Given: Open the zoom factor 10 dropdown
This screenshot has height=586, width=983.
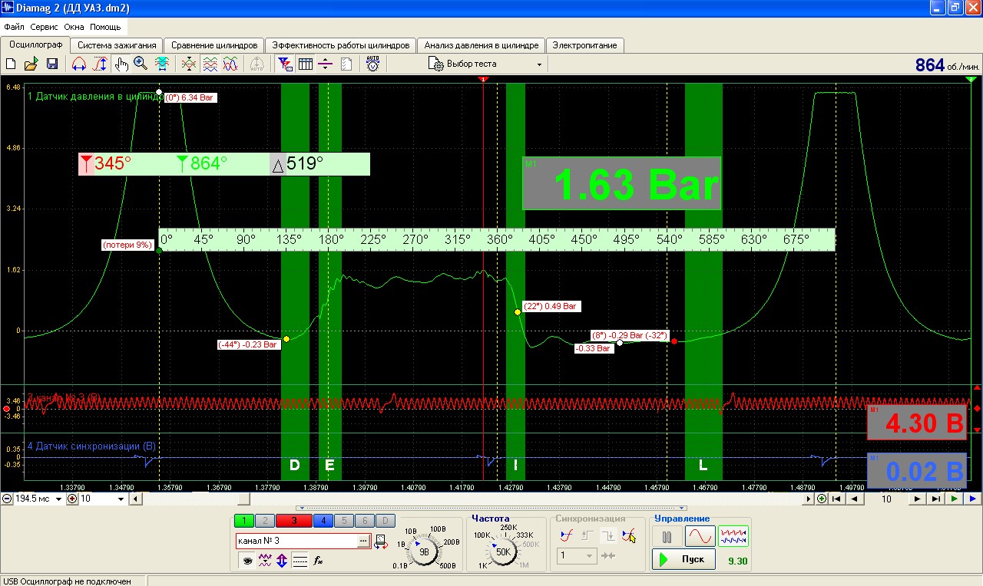Looking at the screenshot, I should (121, 499).
